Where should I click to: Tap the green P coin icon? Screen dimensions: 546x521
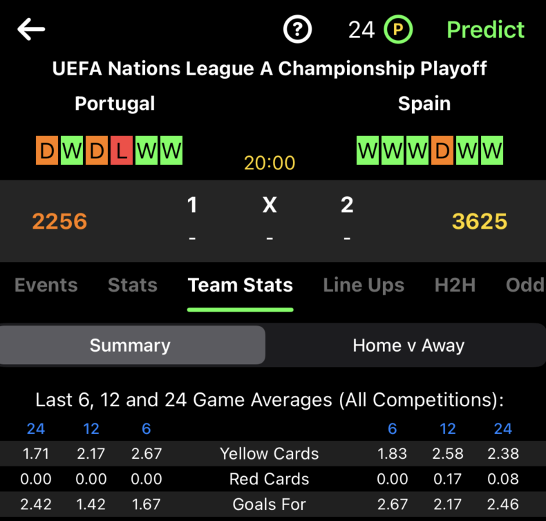pos(399,30)
